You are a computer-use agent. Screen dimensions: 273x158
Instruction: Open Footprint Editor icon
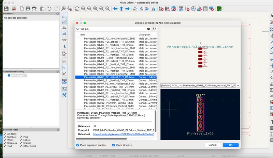pos(173,9)
